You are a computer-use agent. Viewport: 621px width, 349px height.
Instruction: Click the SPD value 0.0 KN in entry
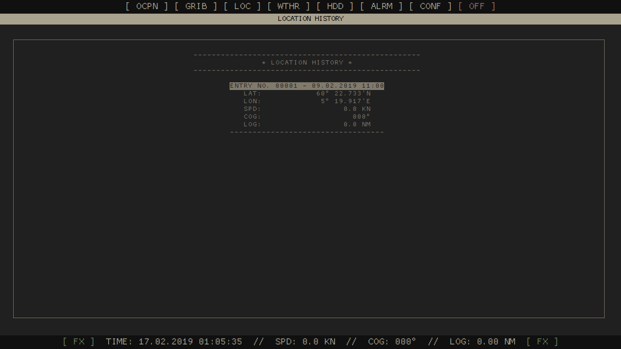(357, 109)
